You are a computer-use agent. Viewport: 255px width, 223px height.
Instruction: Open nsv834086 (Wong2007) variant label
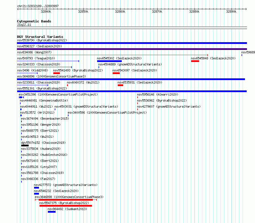(x=34, y=52)
